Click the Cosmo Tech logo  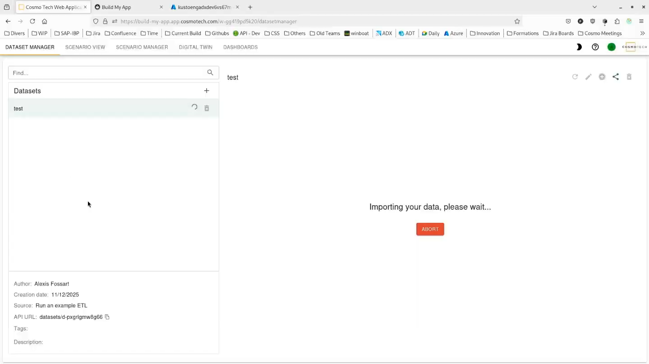634,46
